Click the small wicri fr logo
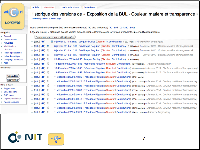This screenshot has width=200, height=150. click(56, 139)
